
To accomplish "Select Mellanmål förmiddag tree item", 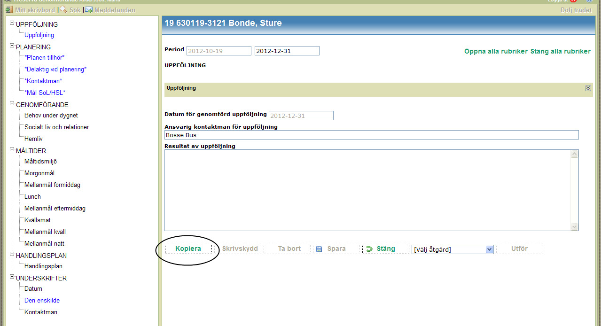I will point(52,185).
